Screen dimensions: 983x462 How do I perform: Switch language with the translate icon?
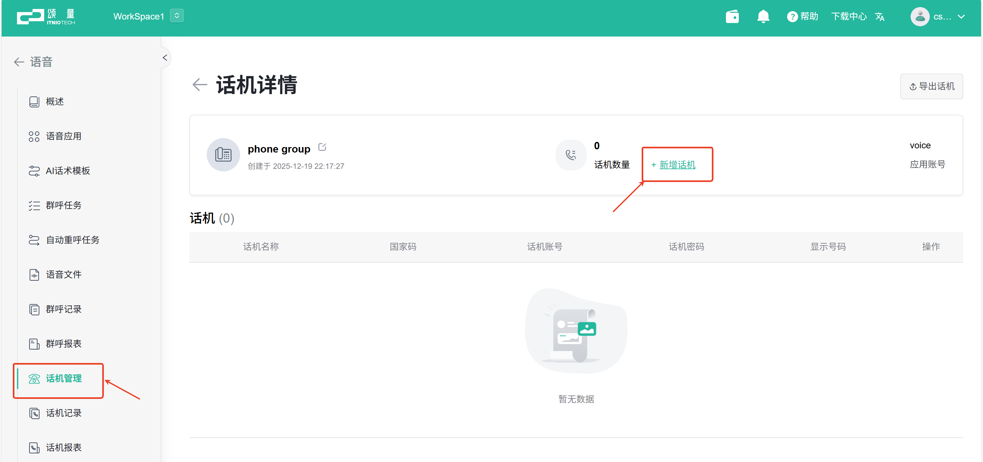[879, 17]
